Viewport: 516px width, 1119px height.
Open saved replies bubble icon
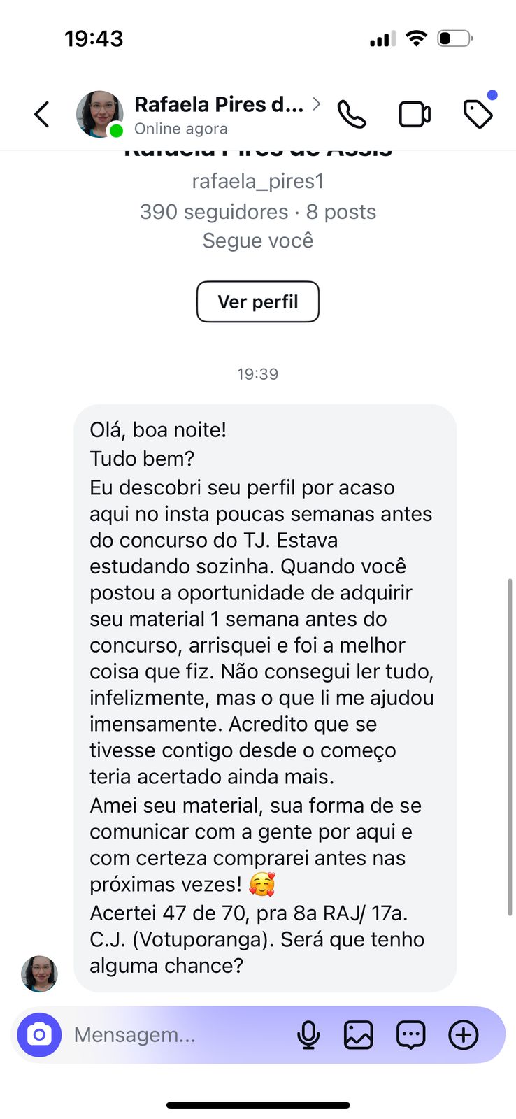click(410, 1034)
